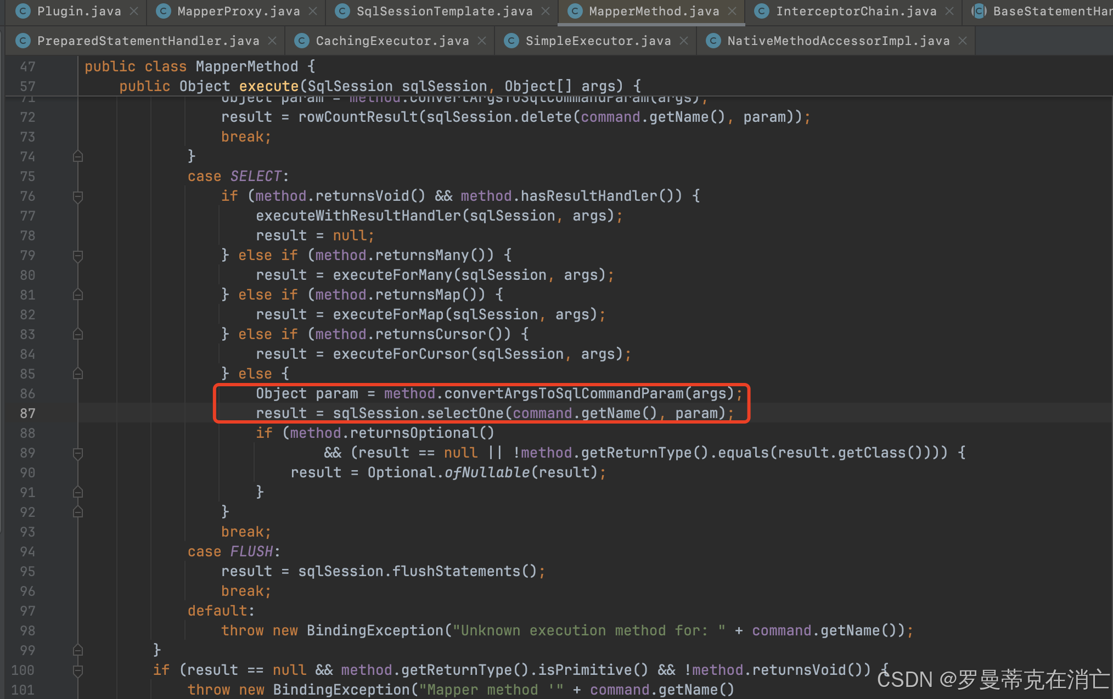Click convertArgsToSqlCommandParam on line 86
Image resolution: width=1113 pixels, height=699 pixels.
[564, 393]
